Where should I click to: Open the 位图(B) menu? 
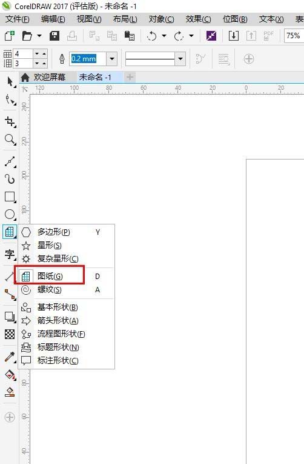pos(235,19)
